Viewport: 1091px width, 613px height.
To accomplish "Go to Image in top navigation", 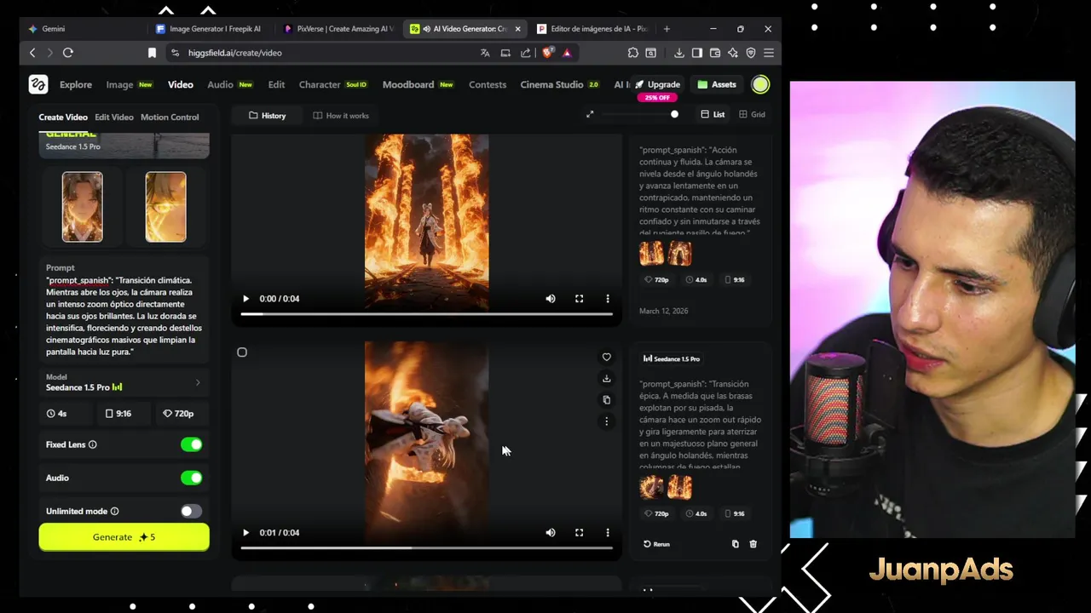I will pos(119,84).
